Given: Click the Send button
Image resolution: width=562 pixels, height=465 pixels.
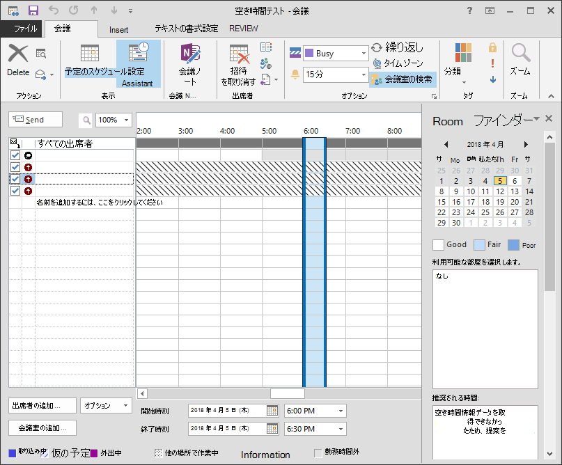Looking at the screenshot, I should pyautogui.click(x=36, y=119).
